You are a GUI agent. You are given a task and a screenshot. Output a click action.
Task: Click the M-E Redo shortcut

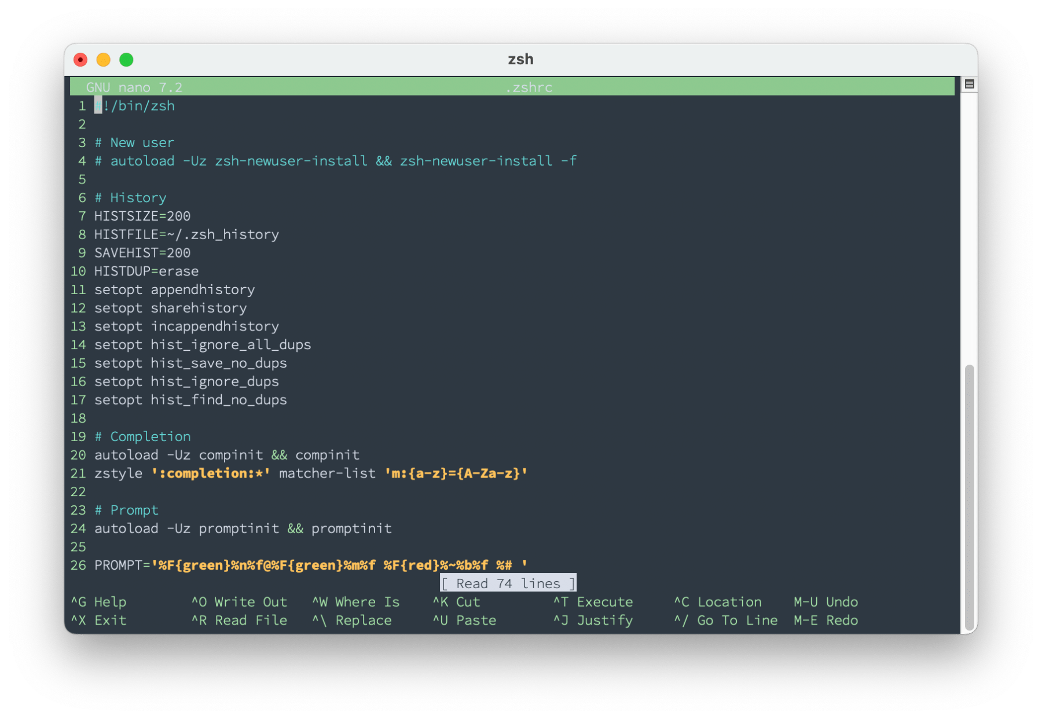click(826, 621)
